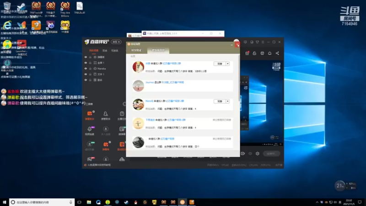Toggle visibility of Naraka source
This screenshot has width=366, height=206.
(86, 69)
